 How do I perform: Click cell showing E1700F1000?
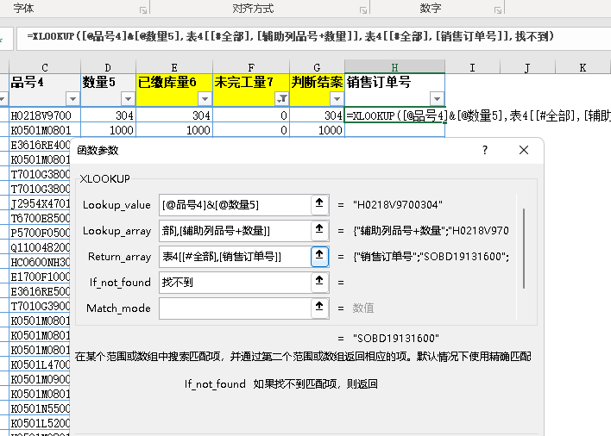40,277
